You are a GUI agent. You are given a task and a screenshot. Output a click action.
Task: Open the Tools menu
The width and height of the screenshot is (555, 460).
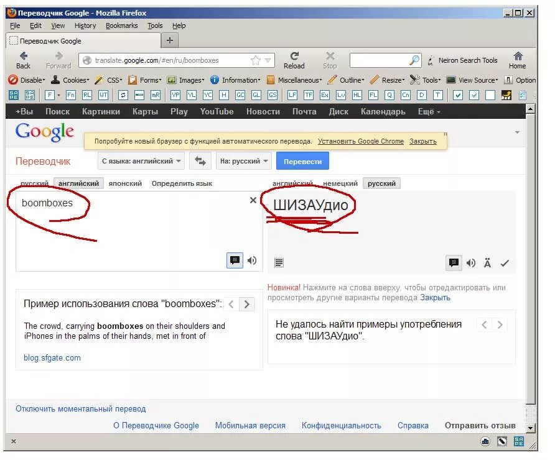tap(155, 26)
